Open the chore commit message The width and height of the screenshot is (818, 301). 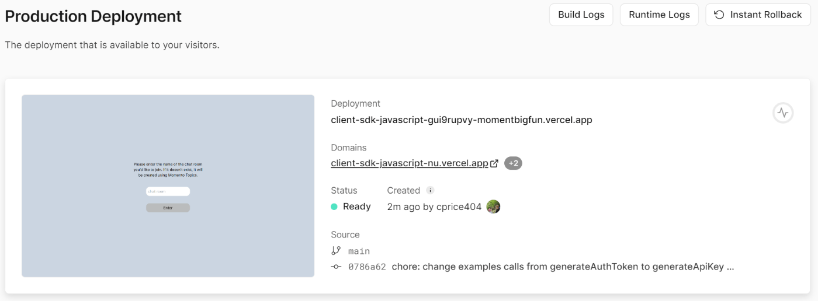562,267
